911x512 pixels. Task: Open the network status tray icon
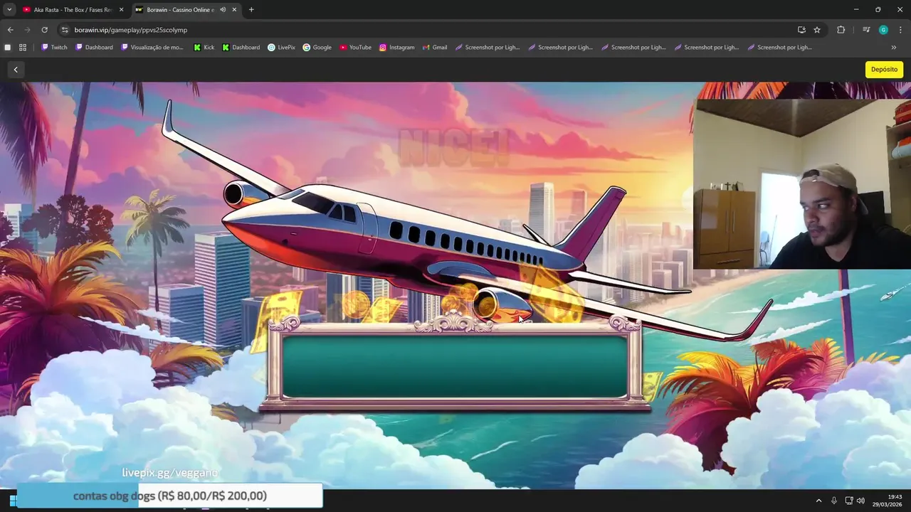click(x=849, y=501)
